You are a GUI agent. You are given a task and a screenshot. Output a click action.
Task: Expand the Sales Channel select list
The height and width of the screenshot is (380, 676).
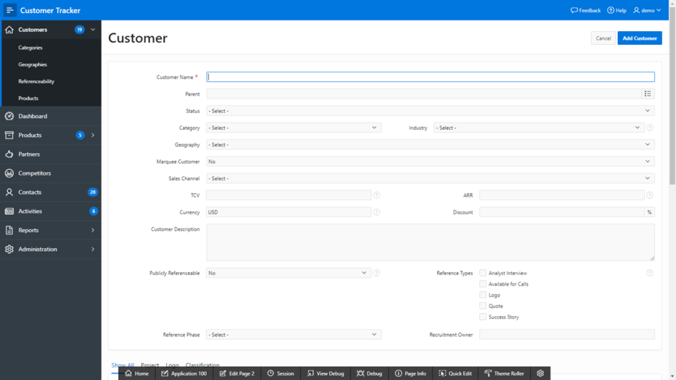430,178
